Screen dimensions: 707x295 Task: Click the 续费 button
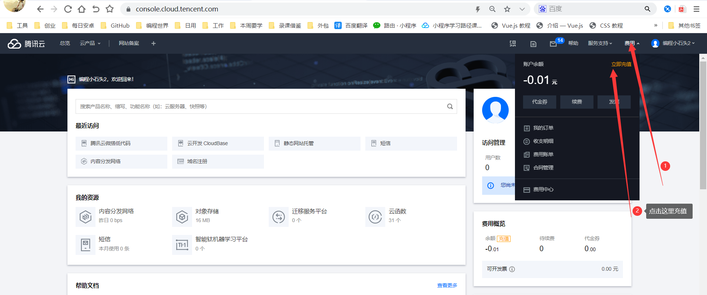pyautogui.click(x=577, y=102)
